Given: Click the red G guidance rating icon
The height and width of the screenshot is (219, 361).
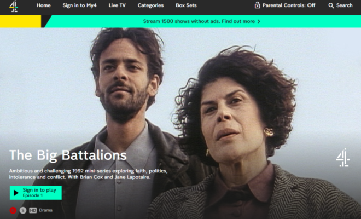Looking at the screenshot, I should (13, 210).
